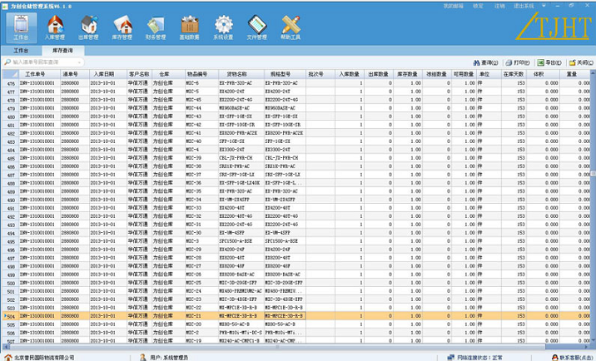
Task: Sort by 客户名称 column header
Action: [x=139, y=74]
